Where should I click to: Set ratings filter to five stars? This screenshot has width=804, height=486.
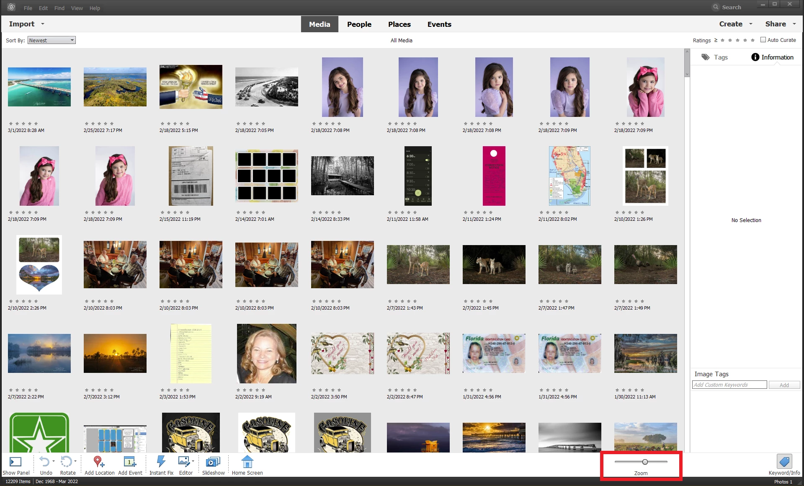click(x=752, y=40)
